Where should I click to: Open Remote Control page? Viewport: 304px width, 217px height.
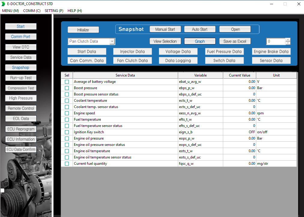(21, 108)
